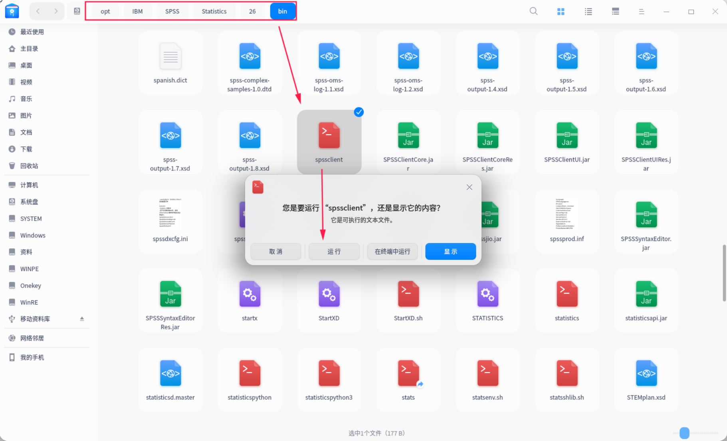This screenshot has height=441, width=727.
Task: Go forward to next folder
Action: [56, 11]
